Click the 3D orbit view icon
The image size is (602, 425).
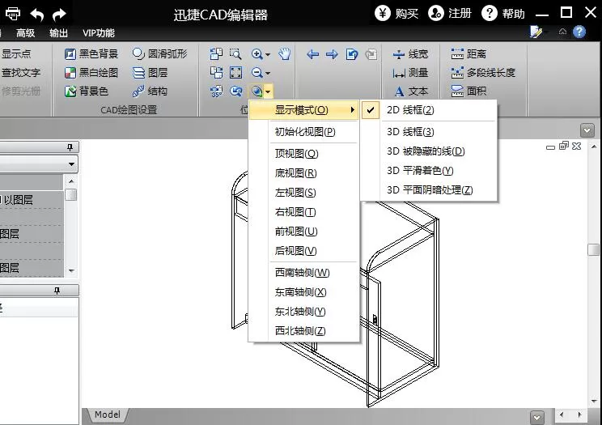tap(256, 91)
